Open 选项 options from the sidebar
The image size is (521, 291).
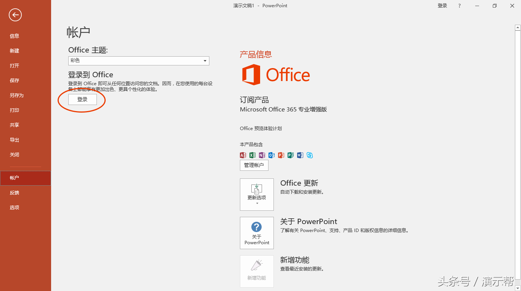(x=26, y=208)
